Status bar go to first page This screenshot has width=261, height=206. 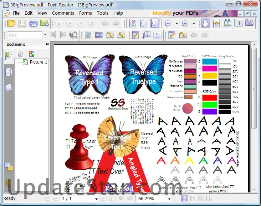tap(48, 199)
